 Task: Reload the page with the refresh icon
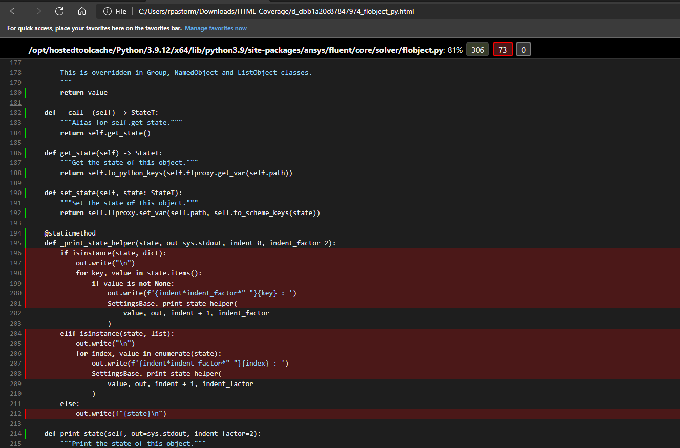[x=59, y=11]
